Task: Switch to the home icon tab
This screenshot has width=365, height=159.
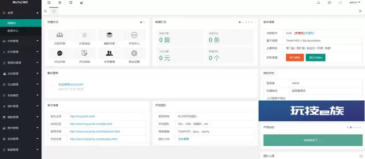Action: pyautogui.click(x=54, y=11)
